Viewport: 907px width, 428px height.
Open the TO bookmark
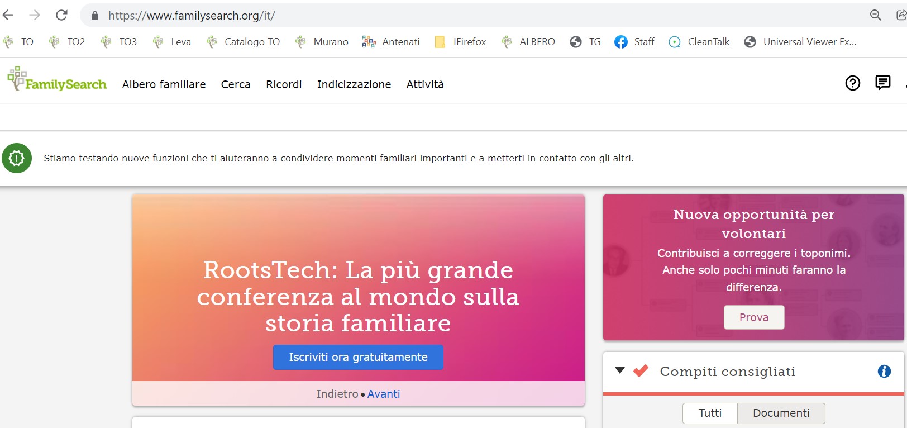coord(18,42)
